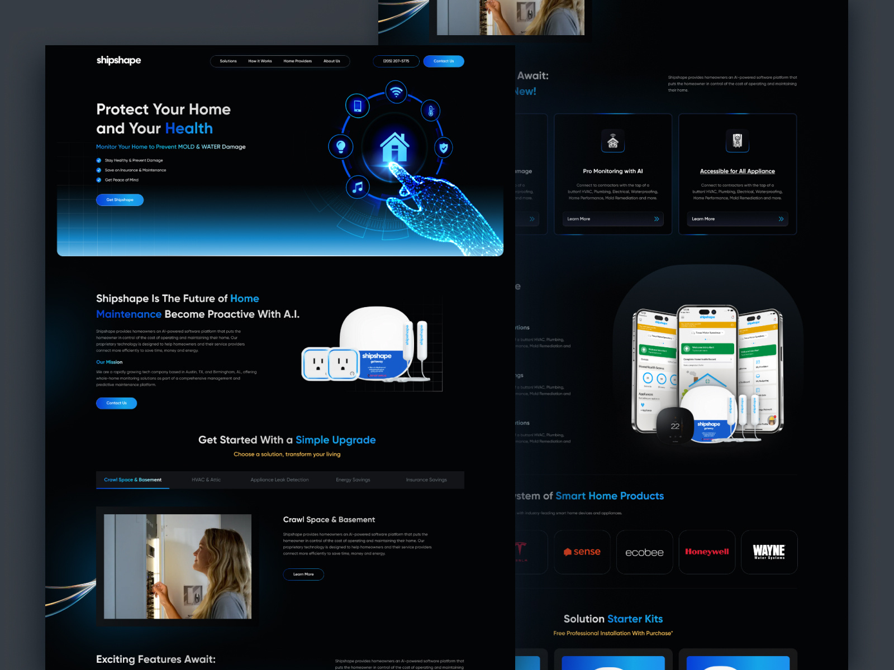Check the Save on Insurance & Maintenance bullet

click(x=98, y=170)
